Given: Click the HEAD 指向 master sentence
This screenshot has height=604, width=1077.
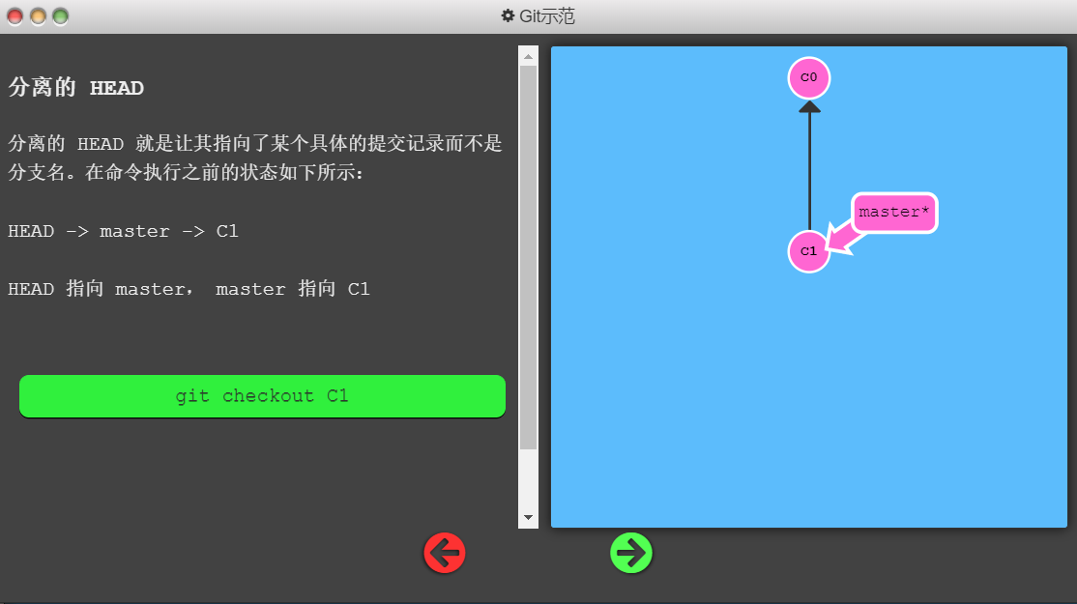Looking at the screenshot, I should point(189,289).
